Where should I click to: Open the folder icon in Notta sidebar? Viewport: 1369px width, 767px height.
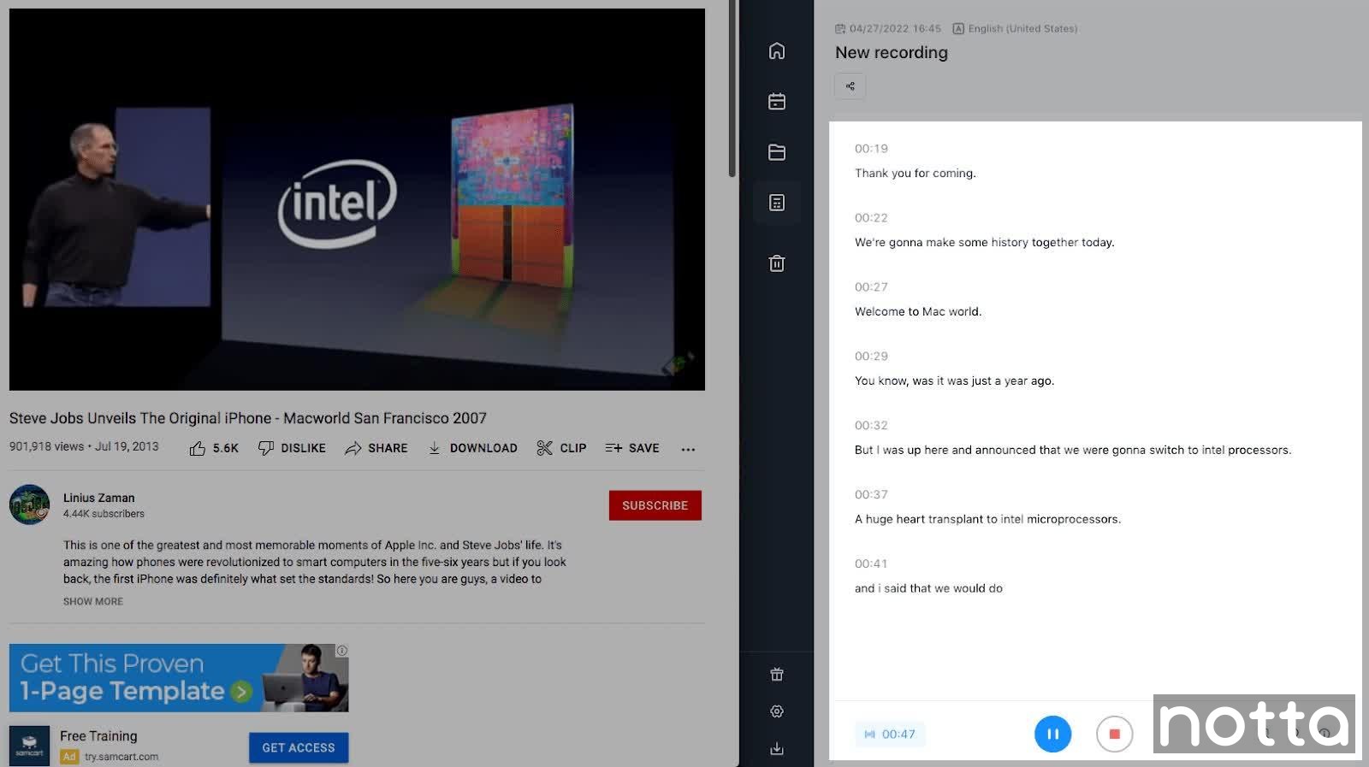point(776,152)
